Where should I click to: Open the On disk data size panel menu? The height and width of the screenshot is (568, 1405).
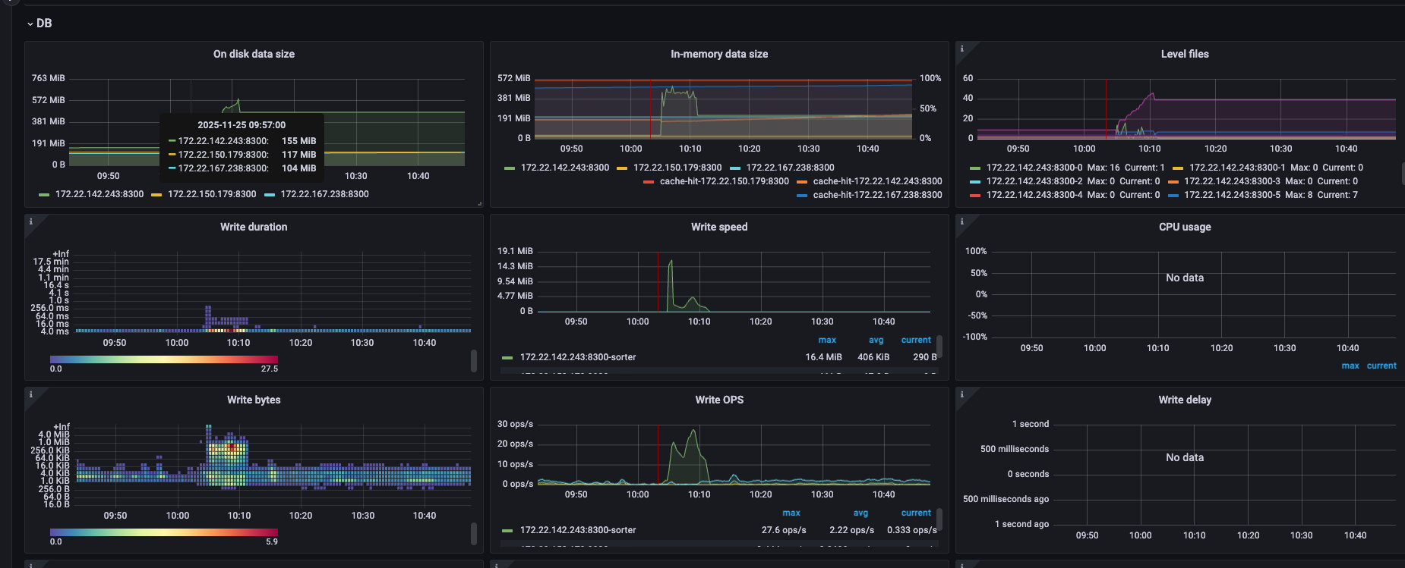pos(254,54)
